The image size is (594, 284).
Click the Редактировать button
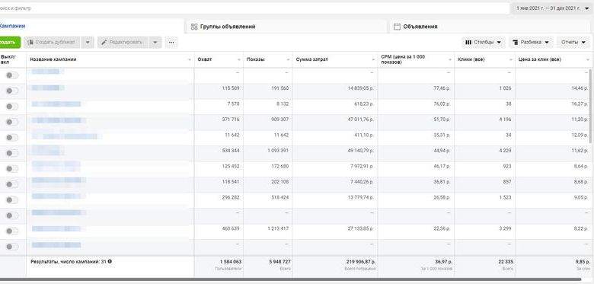[123, 42]
